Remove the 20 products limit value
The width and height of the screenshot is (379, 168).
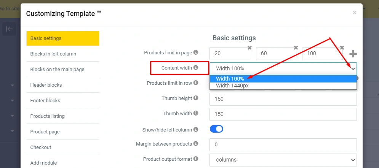tap(249, 48)
